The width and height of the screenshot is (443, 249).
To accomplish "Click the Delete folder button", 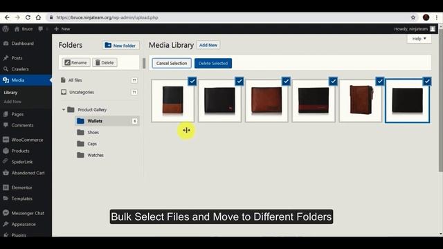I will [x=105, y=62].
